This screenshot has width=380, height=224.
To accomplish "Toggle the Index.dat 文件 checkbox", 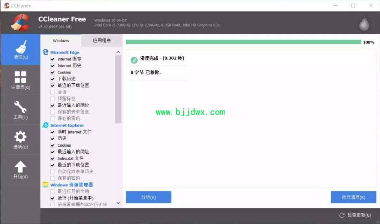I will coord(52,159).
